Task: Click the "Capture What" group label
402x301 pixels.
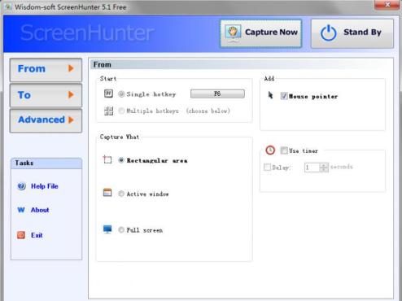Action: pyautogui.click(x=120, y=137)
